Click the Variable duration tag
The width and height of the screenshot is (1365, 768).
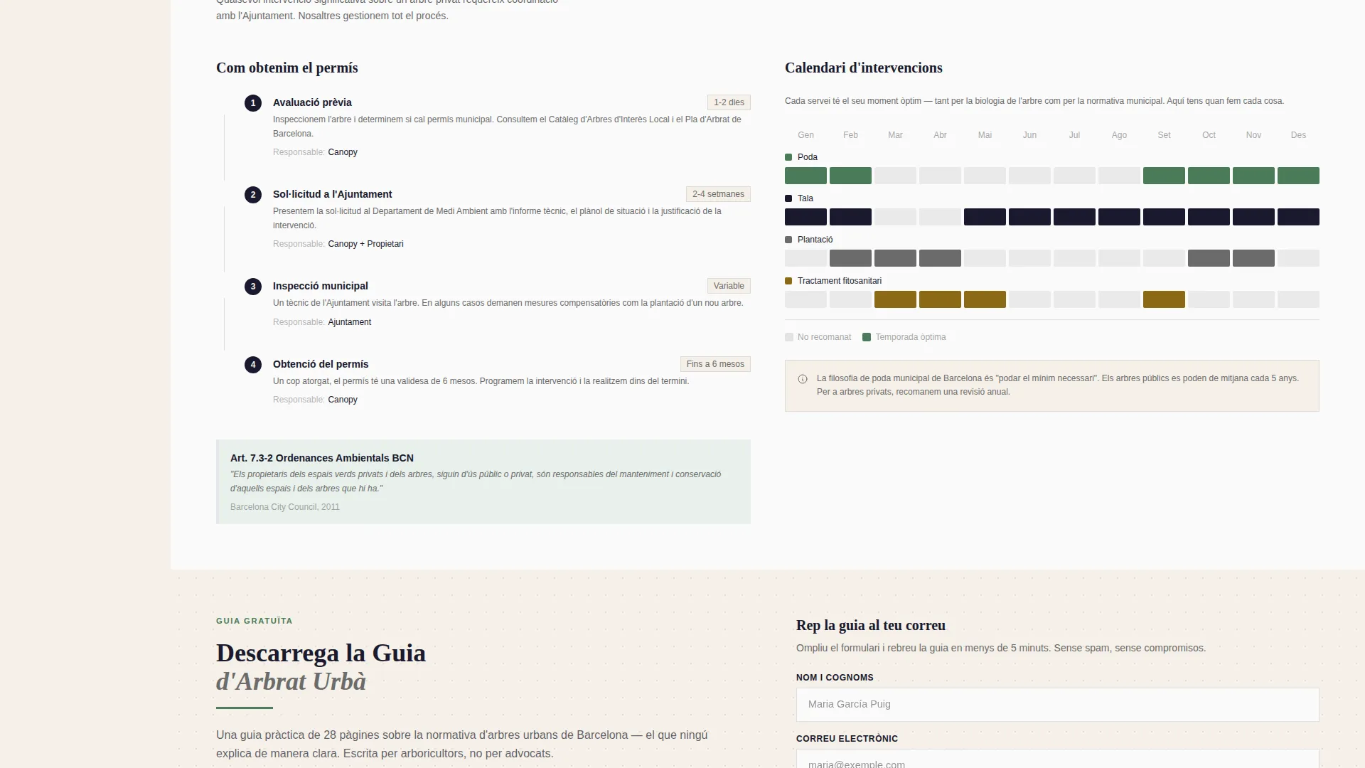click(729, 286)
